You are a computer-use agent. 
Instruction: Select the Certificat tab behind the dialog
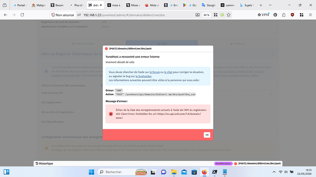pos(237,43)
